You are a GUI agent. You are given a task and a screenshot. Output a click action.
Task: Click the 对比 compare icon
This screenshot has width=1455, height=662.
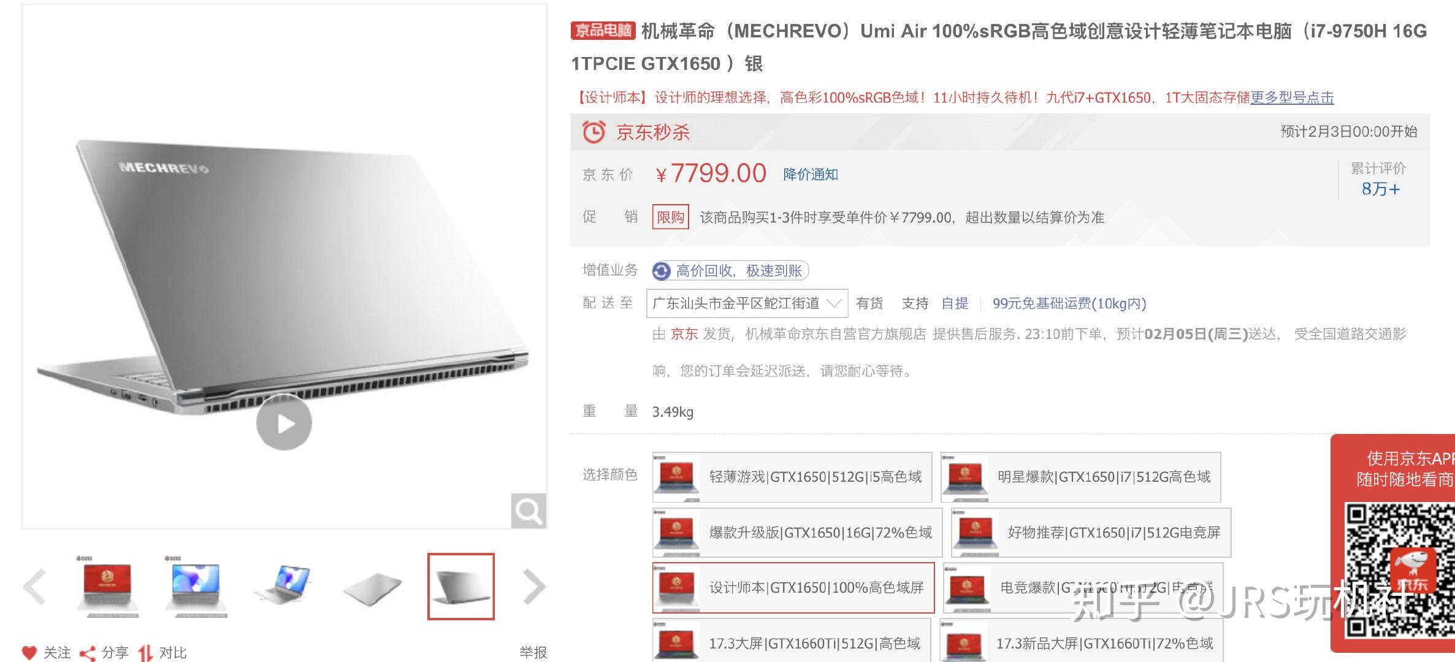pos(145,653)
